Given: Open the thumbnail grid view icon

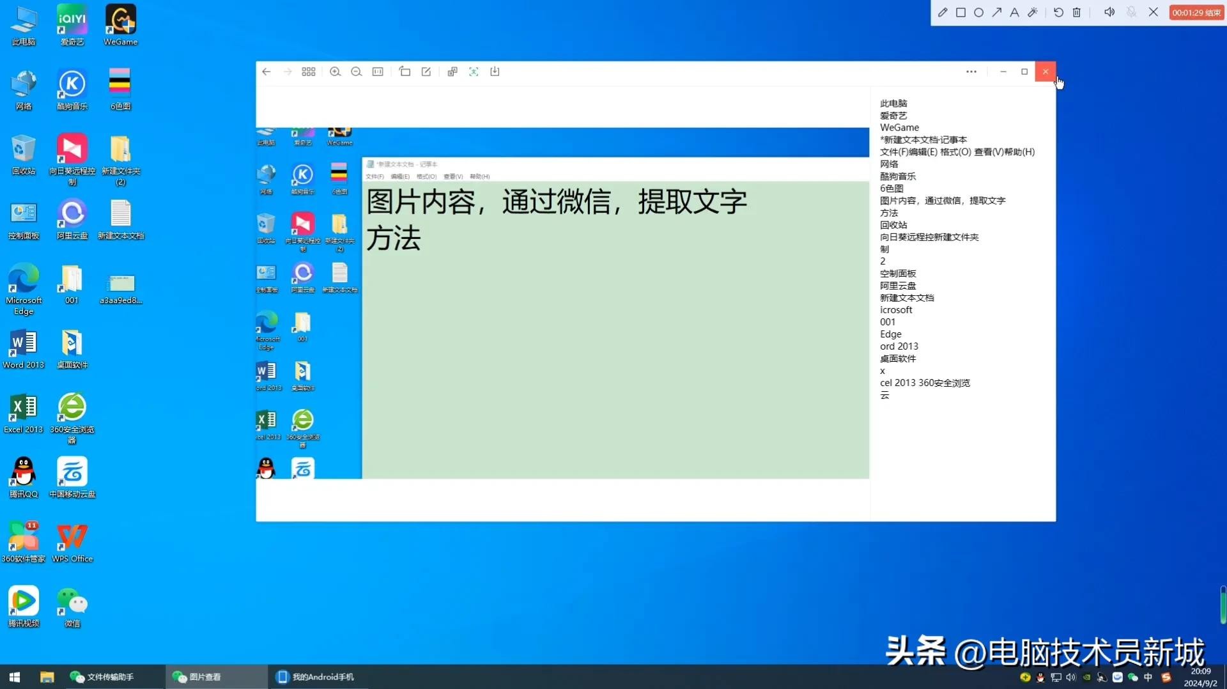Looking at the screenshot, I should 309,72.
